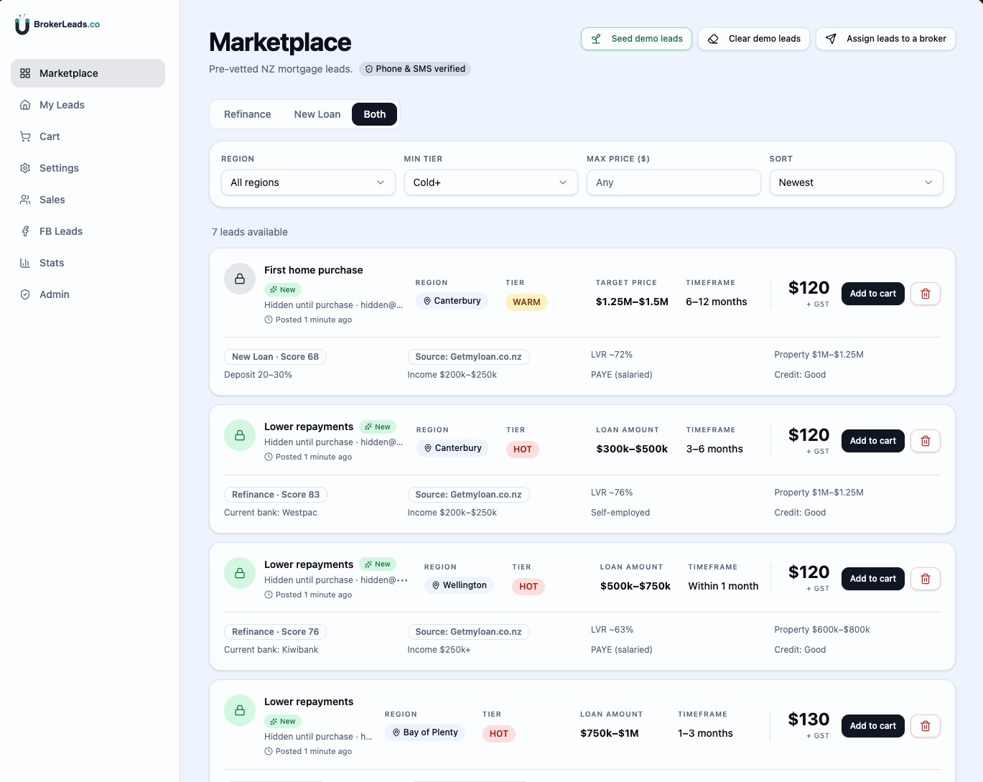Add Canterbury Lower repayments lead to cart
This screenshot has height=782, width=983.
pos(873,441)
